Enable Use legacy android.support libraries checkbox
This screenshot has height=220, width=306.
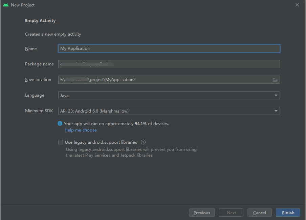(61, 142)
